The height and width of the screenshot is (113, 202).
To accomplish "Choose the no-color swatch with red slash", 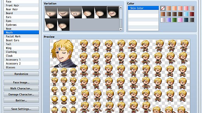I will tap(163, 8).
